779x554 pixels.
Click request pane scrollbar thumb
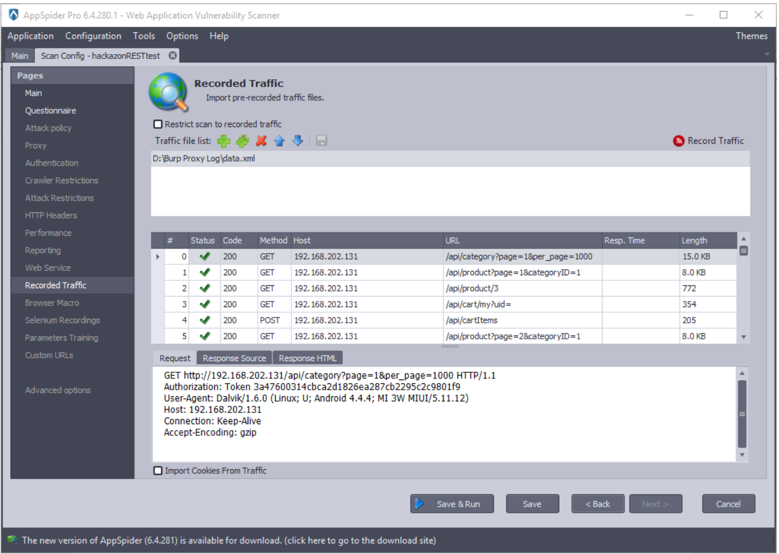coord(742,414)
